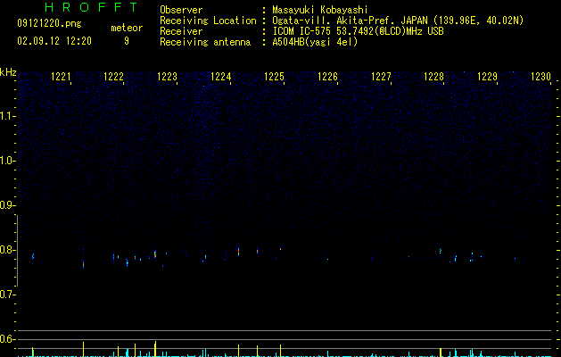The width and height of the screenshot is (561, 357).
Task: Click the HROFFT title text
Action: point(91,7)
